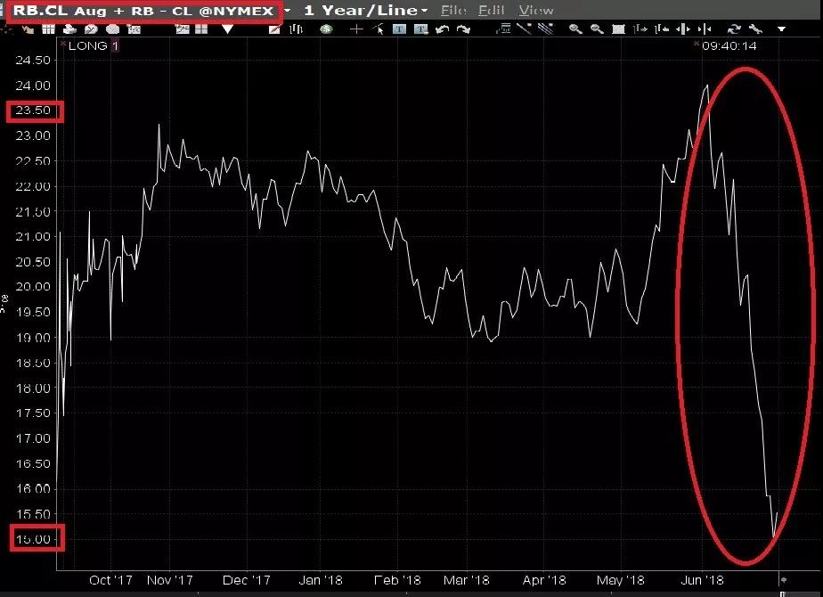The height and width of the screenshot is (597, 823).
Task: Open the View menu
Action: [536, 11]
